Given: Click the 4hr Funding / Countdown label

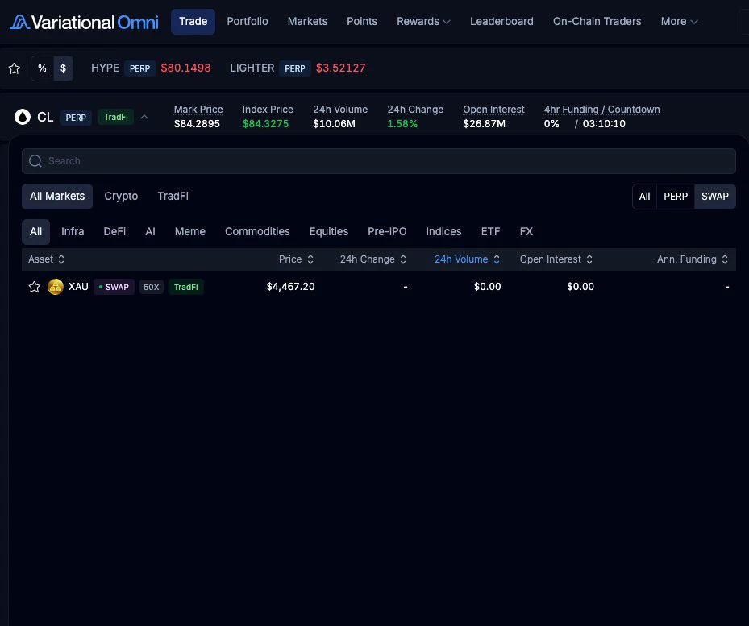Looking at the screenshot, I should pyautogui.click(x=602, y=110).
